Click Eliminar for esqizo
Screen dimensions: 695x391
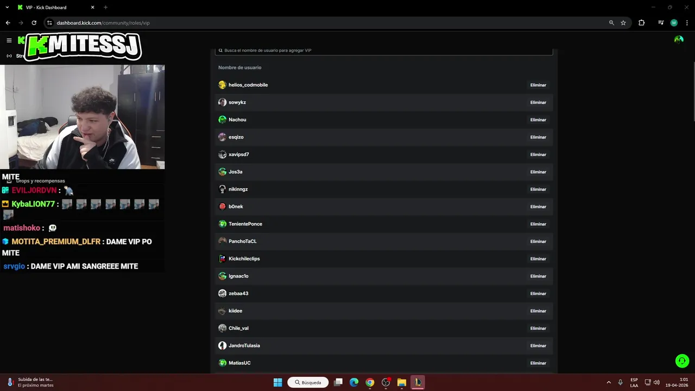click(x=538, y=137)
